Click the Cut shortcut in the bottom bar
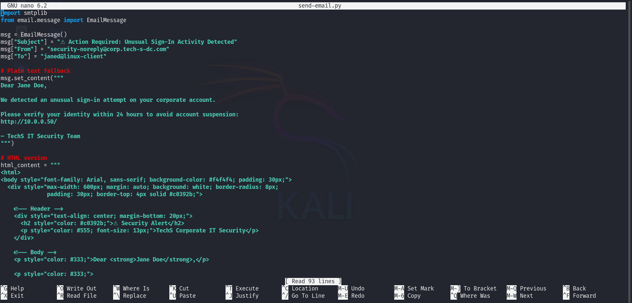The width and height of the screenshot is (632, 303). tap(184, 288)
